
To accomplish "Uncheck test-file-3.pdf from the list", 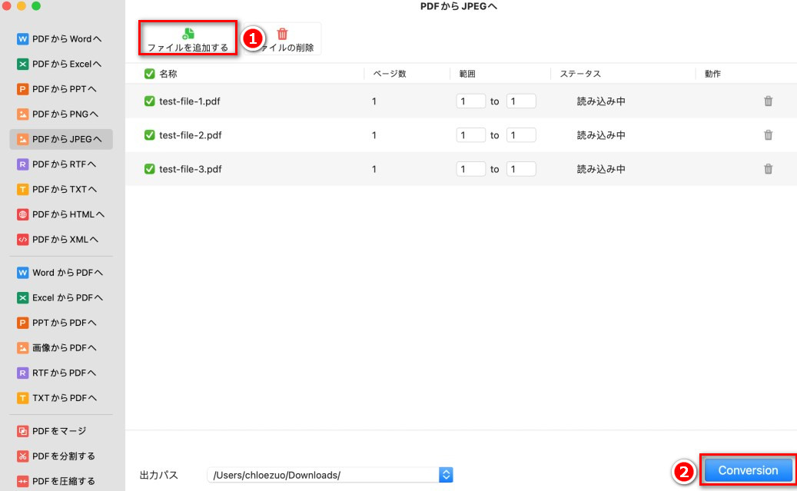I will 148,168.
